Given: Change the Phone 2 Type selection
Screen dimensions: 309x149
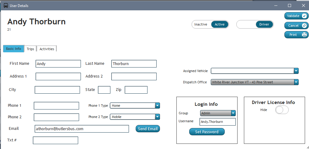Looking at the screenshot, I should (158, 117).
